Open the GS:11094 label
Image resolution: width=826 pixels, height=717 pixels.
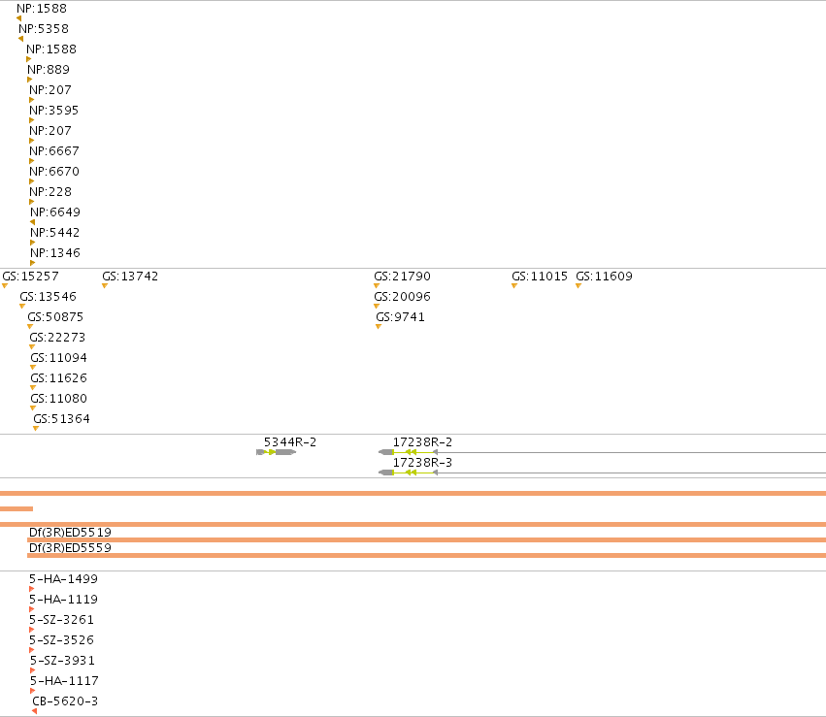pyautogui.click(x=58, y=357)
